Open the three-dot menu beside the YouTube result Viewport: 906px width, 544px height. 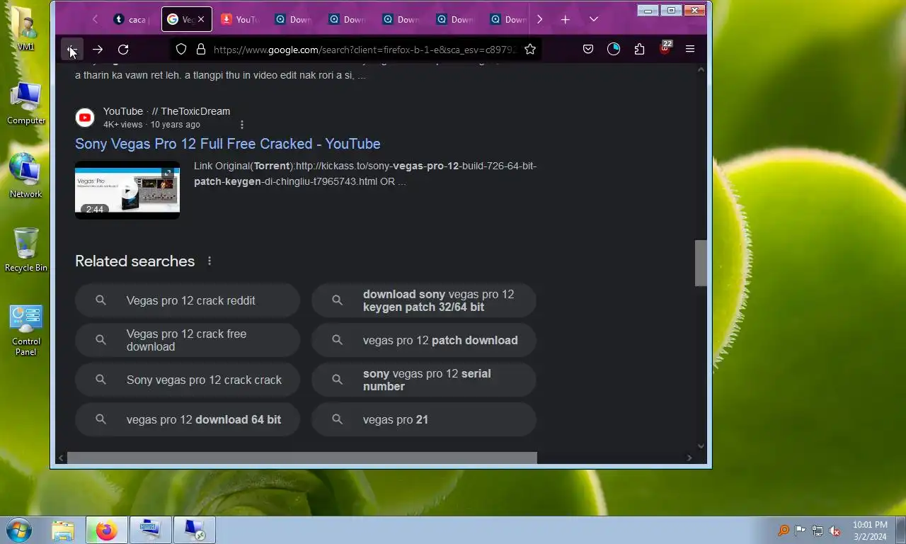click(x=241, y=125)
